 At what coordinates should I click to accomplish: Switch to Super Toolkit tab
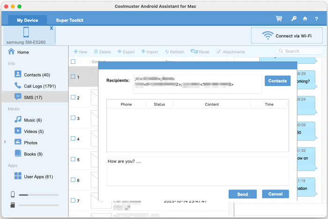[x=70, y=20]
